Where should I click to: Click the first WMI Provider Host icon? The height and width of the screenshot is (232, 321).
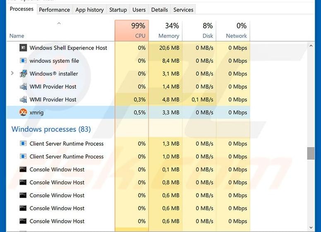point(23,87)
